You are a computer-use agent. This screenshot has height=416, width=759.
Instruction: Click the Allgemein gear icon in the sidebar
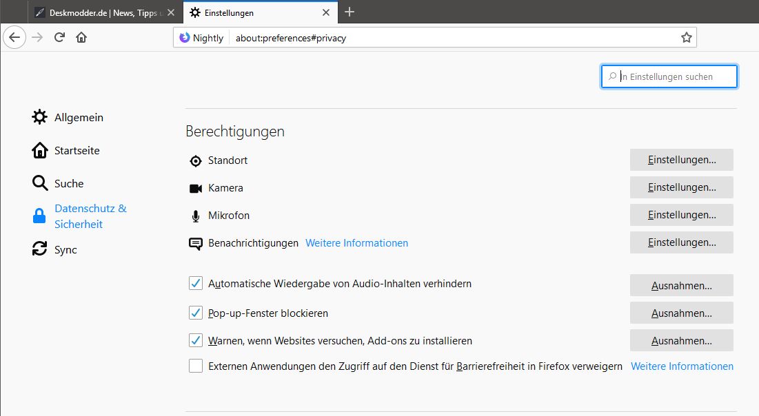tap(40, 117)
